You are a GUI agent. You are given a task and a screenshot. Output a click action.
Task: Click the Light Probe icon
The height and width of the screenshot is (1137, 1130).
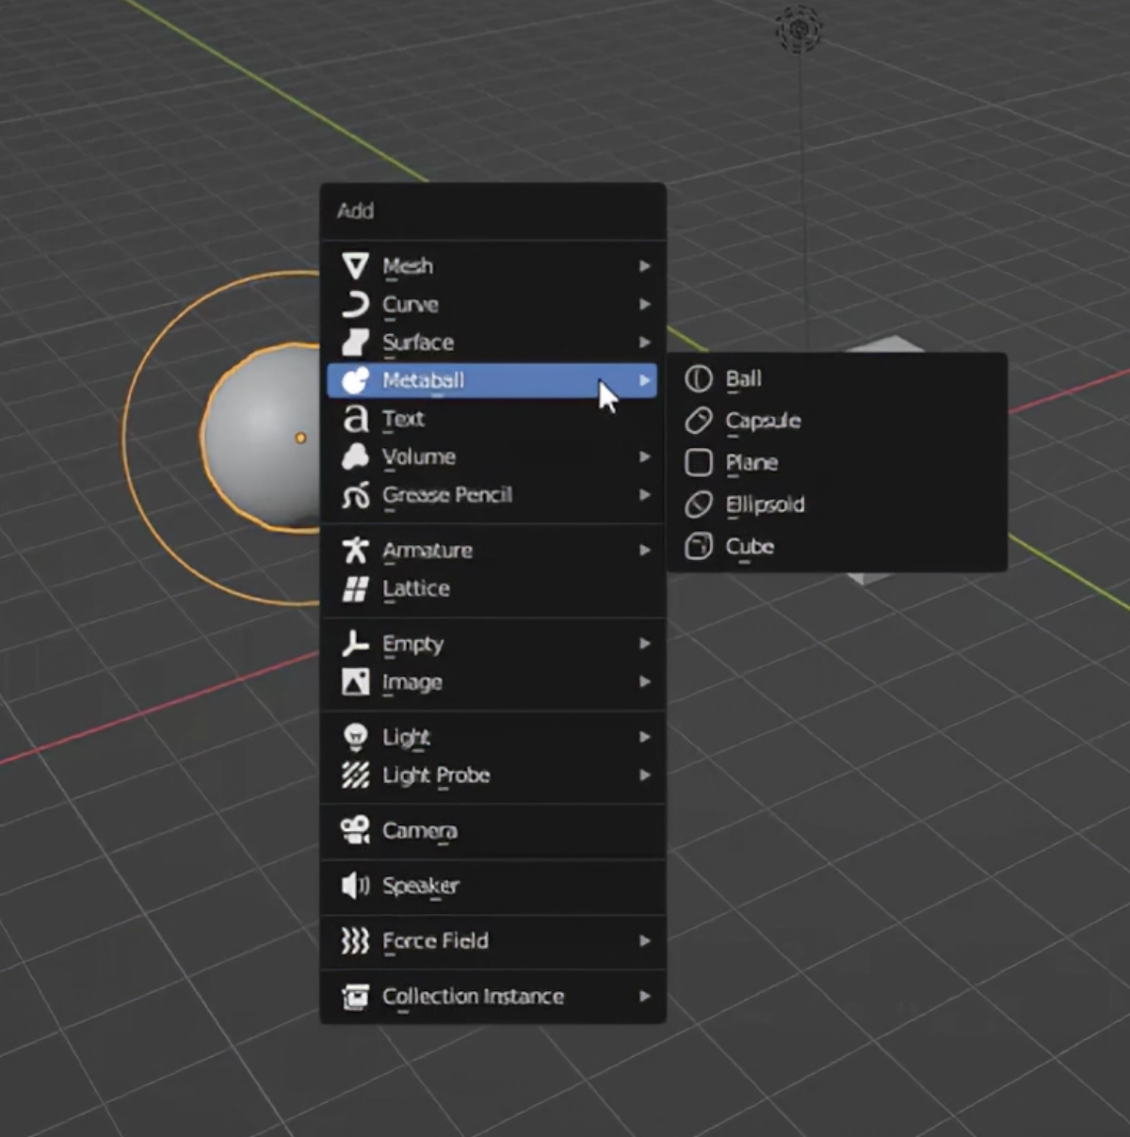(x=355, y=776)
